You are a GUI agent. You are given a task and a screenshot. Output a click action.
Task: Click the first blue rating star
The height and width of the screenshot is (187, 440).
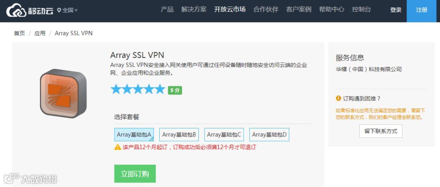(116, 89)
